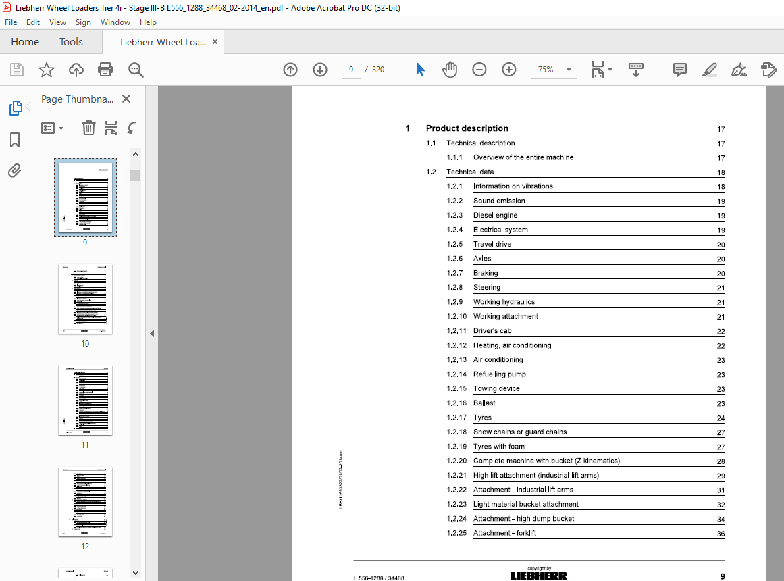The image size is (784, 581).
Task: Expand the page display options arrow
Action: point(610,70)
